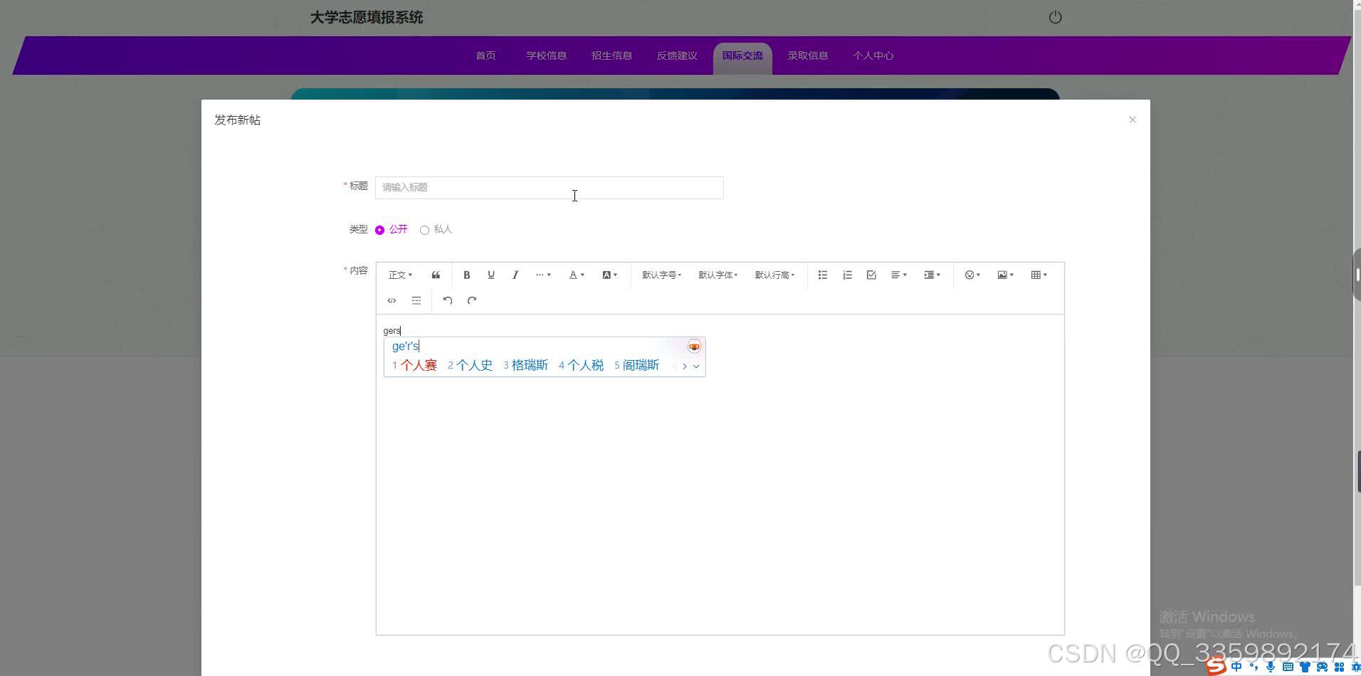Toggle Chinese input mode 中
The width and height of the screenshot is (1361, 676).
1236,667
